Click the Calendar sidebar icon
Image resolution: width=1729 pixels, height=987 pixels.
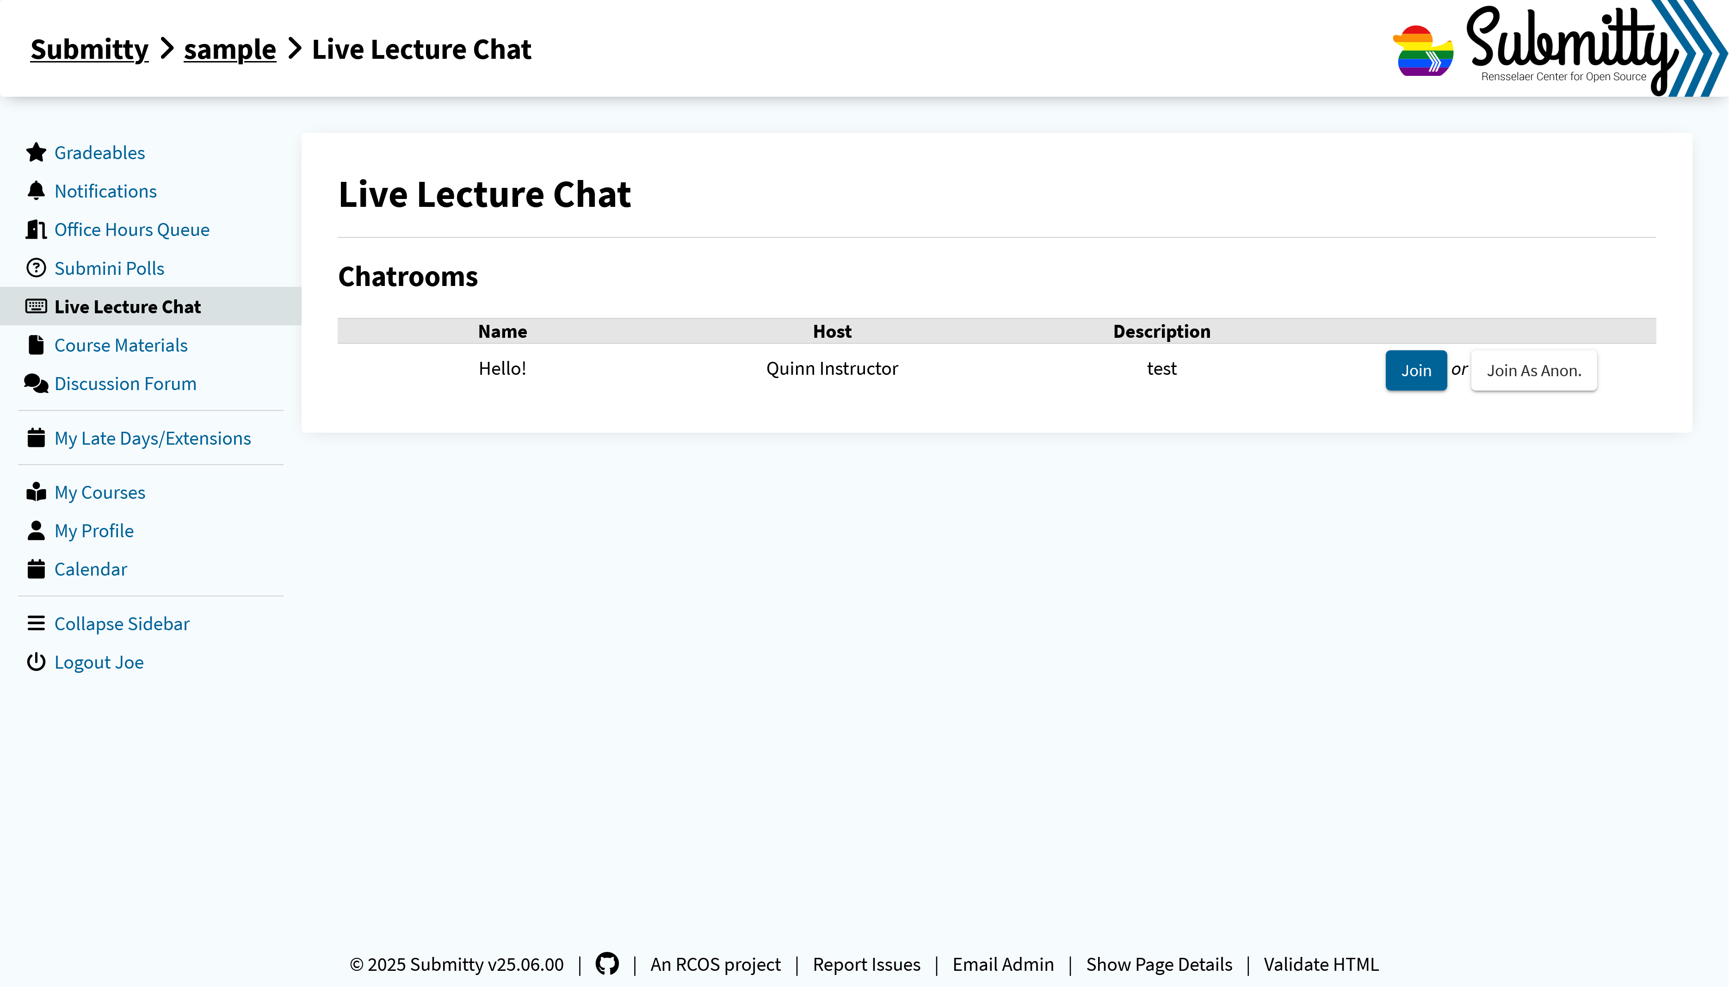pos(36,570)
